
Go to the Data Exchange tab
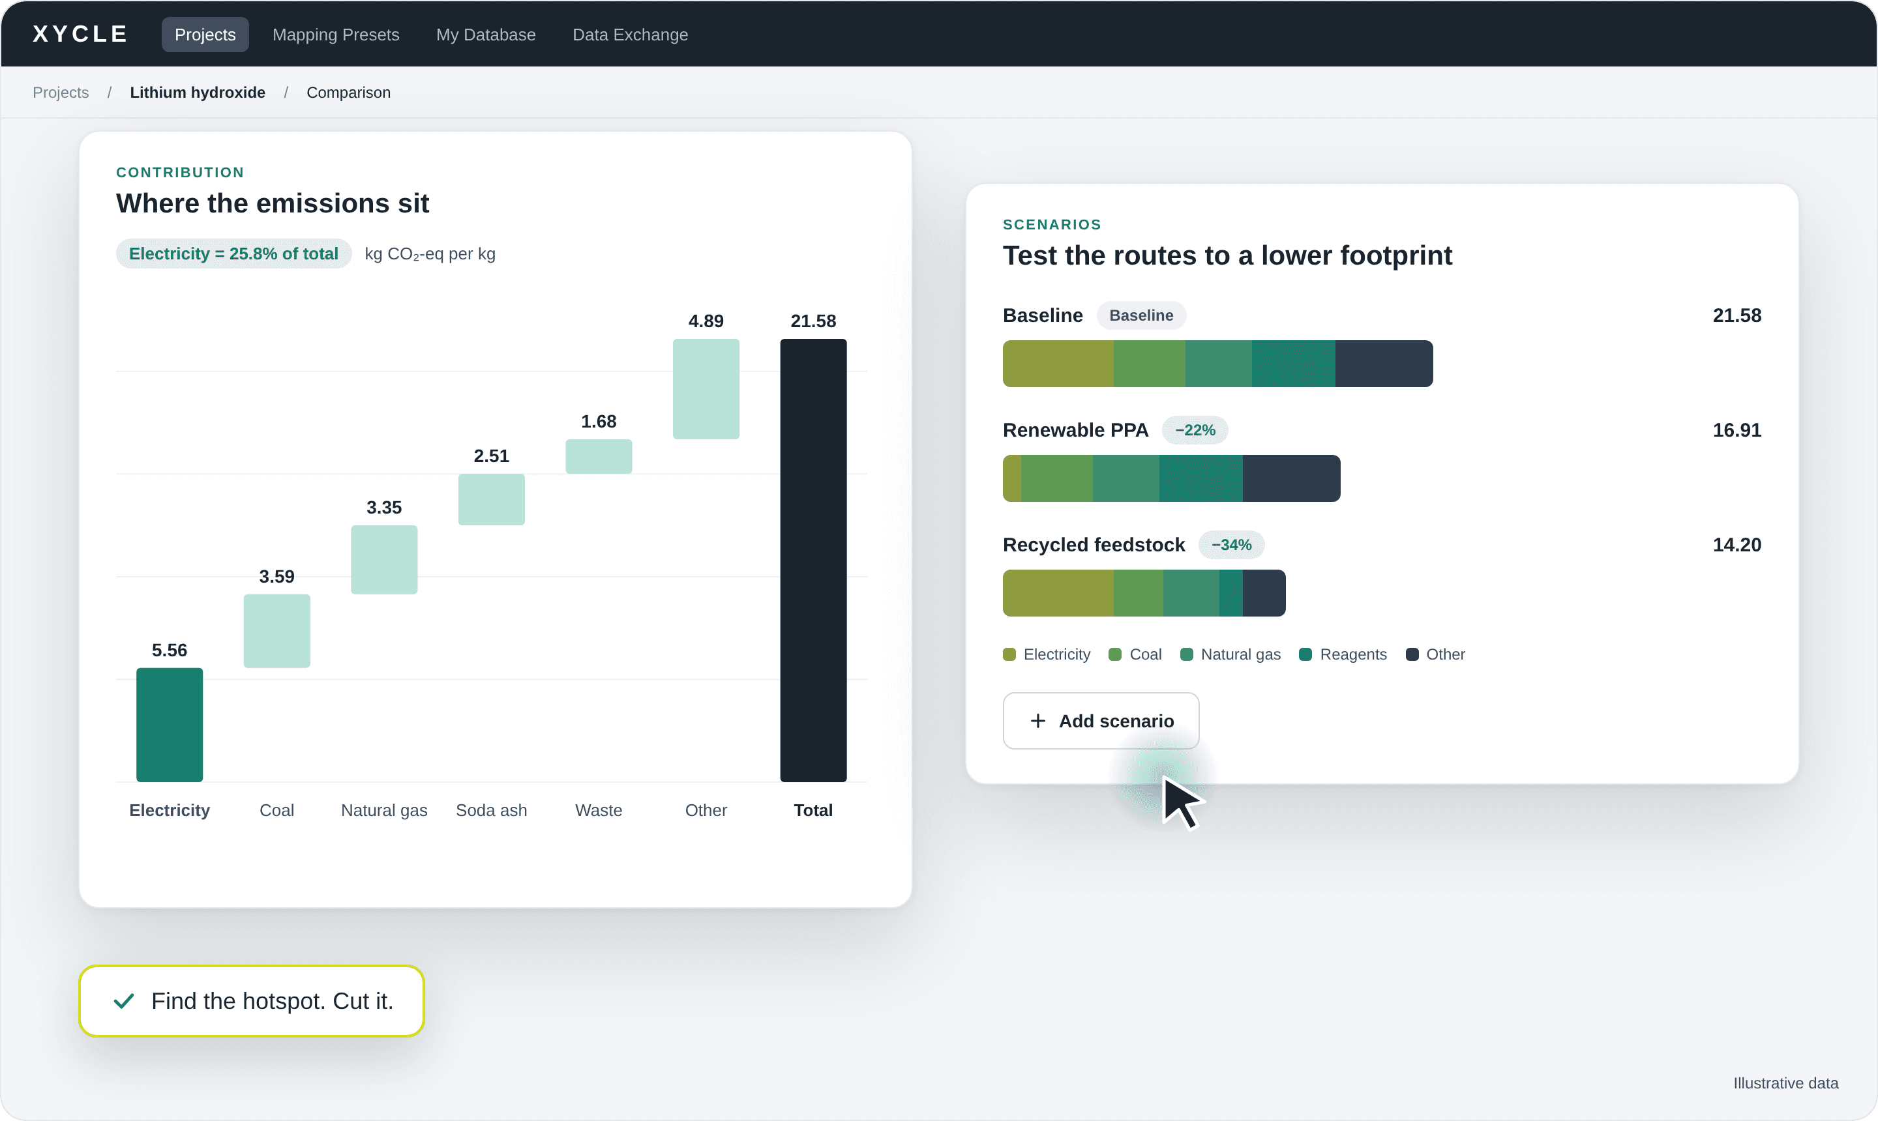pyautogui.click(x=631, y=35)
